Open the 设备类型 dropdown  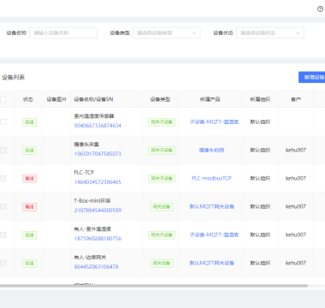pyautogui.click(x=167, y=33)
